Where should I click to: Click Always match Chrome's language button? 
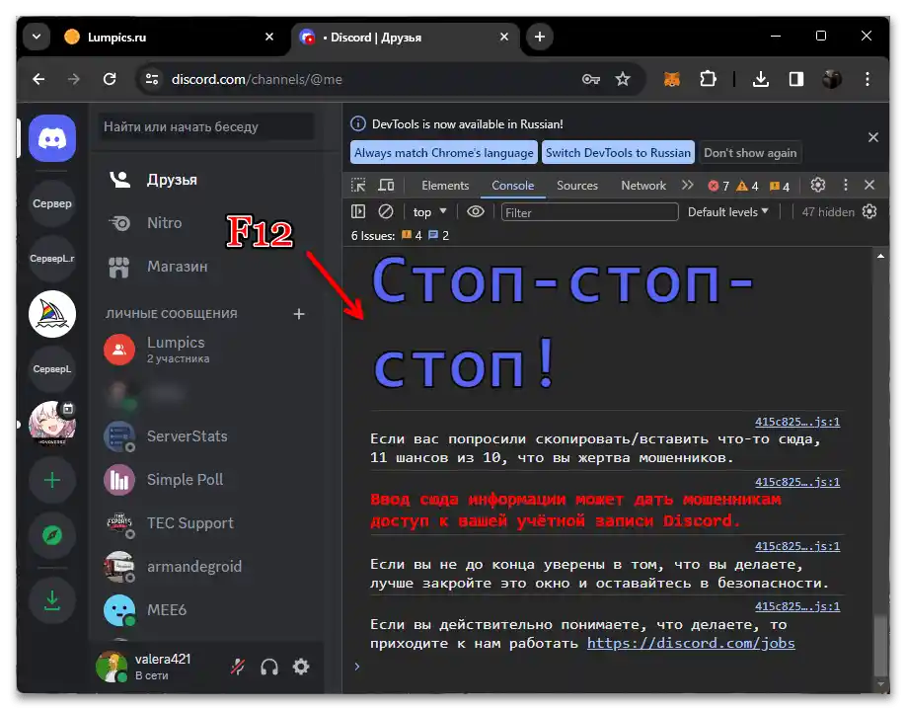444,153
